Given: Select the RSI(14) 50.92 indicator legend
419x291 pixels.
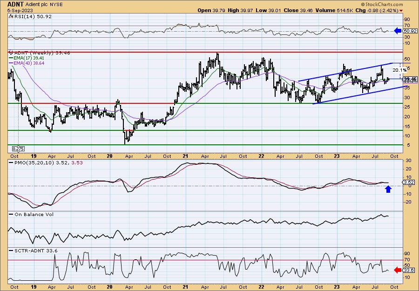Looking at the screenshot, I should click(30, 17).
